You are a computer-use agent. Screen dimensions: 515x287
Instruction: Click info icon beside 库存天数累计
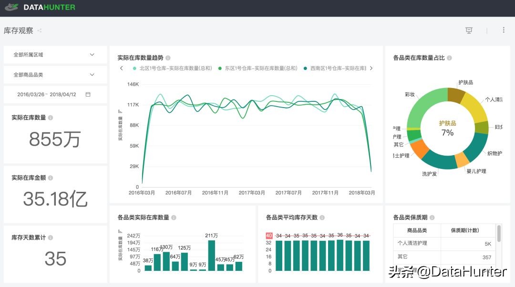(x=50, y=238)
